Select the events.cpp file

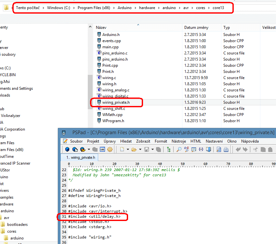coord(112,41)
